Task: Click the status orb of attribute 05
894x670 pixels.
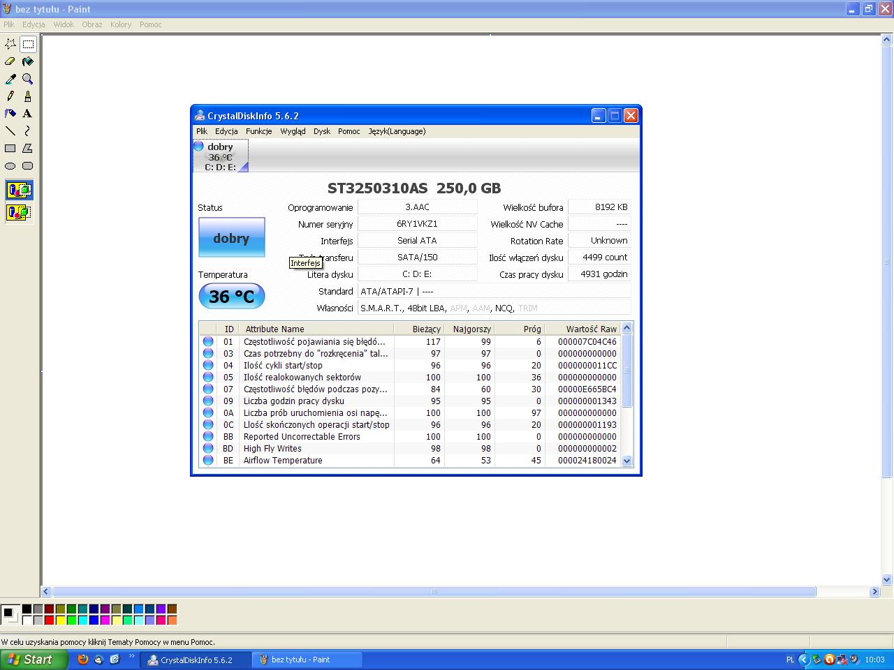Action: [208, 378]
